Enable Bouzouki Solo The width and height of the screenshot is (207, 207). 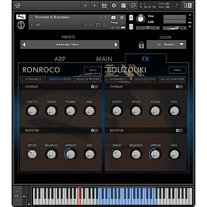click(x=178, y=70)
